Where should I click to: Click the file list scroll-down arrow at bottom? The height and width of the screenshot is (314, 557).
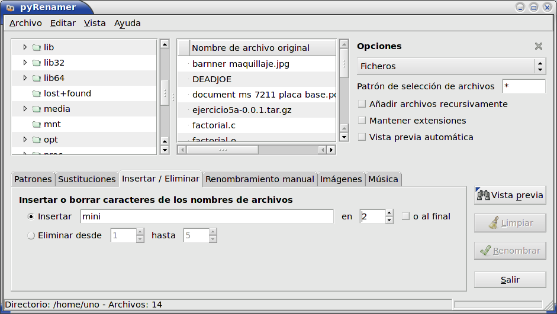pyautogui.click(x=344, y=137)
